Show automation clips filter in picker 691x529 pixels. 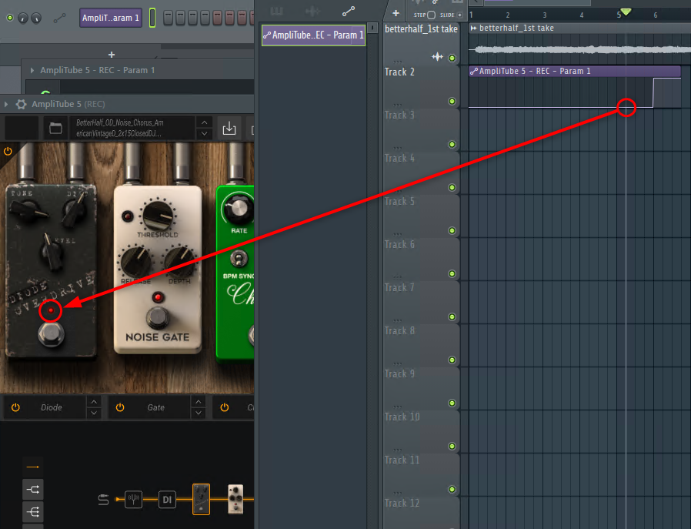click(x=349, y=11)
